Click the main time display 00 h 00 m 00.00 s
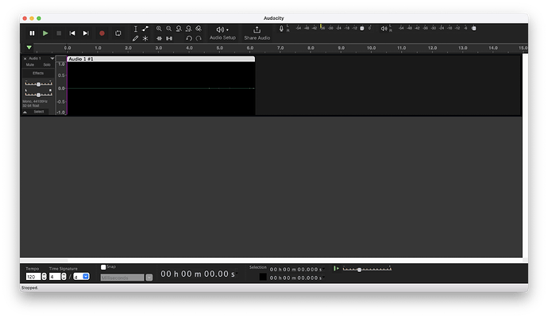 (198, 274)
